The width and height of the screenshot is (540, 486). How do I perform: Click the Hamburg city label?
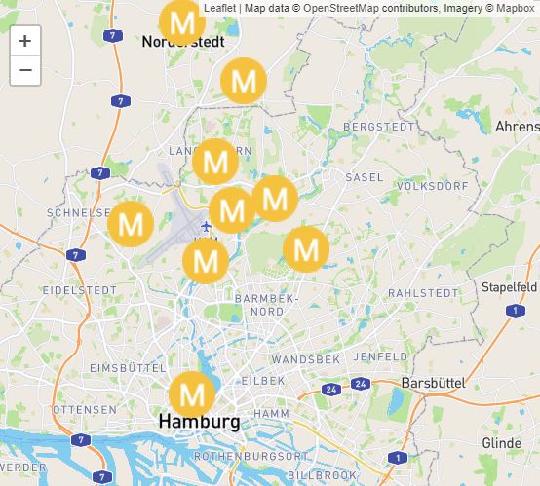click(200, 422)
